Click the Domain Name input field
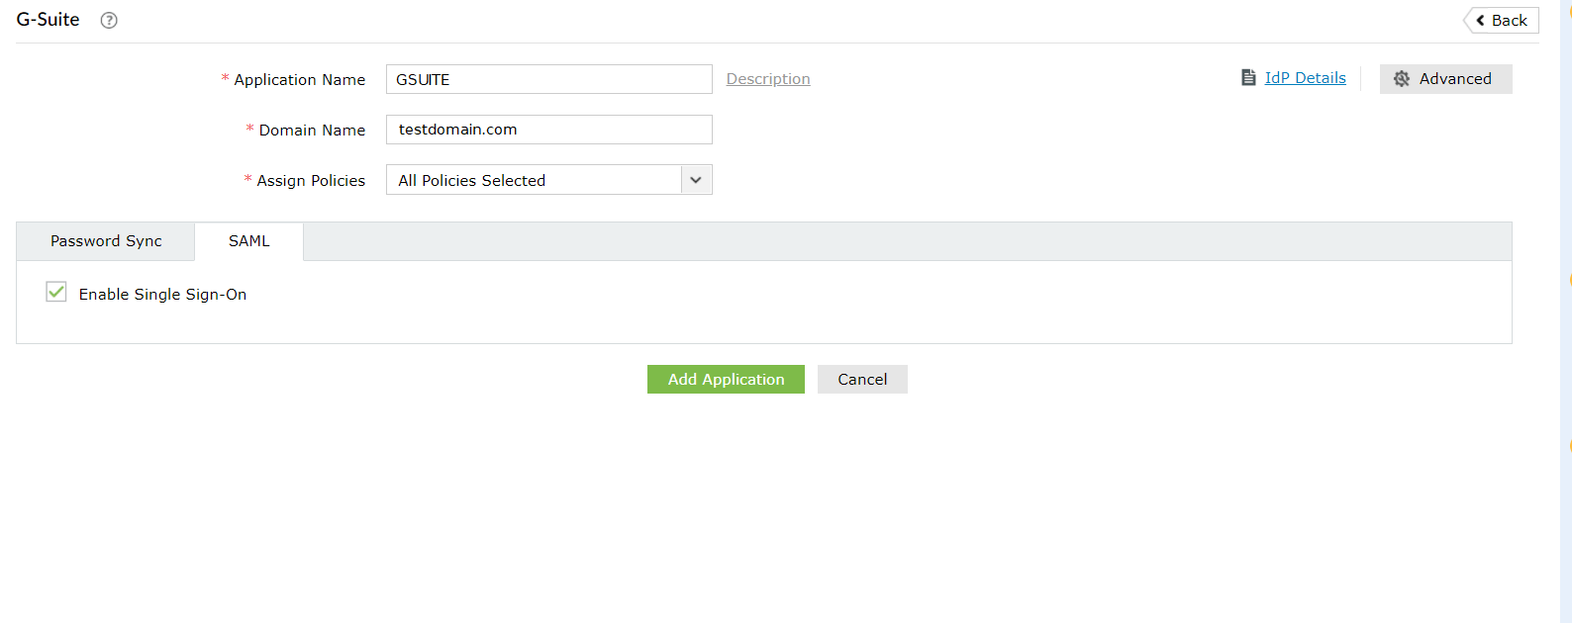This screenshot has height=623, width=1572. [548, 130]
